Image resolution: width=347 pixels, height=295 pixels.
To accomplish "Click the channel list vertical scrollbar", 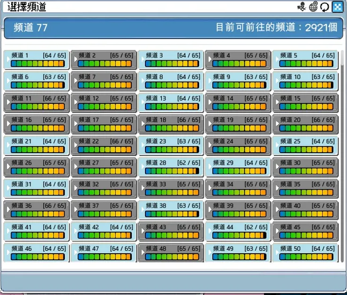I will (x=342, y=156).
